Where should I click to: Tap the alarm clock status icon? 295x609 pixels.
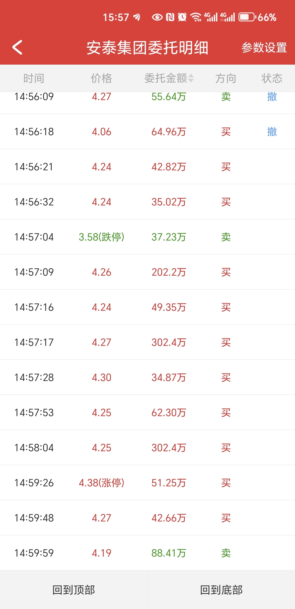pos(182,17)
